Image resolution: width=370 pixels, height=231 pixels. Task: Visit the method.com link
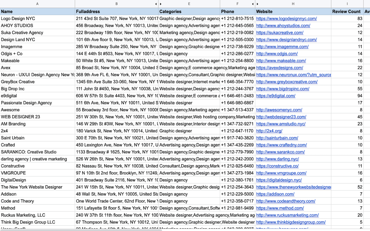click(x=280, y=208)
